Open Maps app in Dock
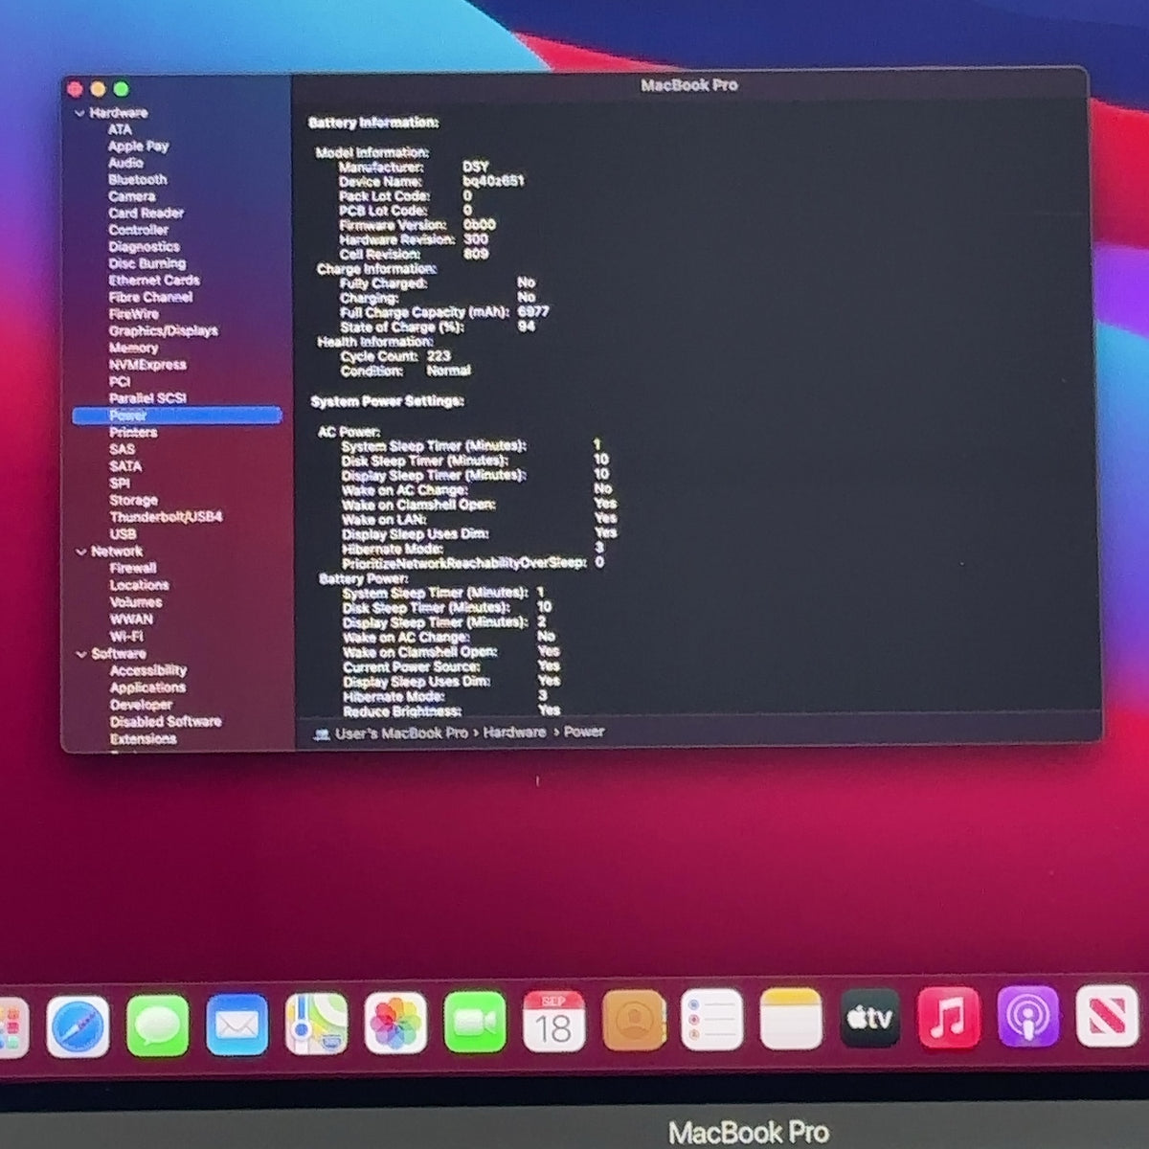The height and width of the screenshot is (1149, 1149). click(316, 1025)
